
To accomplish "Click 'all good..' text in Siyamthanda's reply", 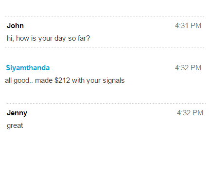I will point(19,80).
